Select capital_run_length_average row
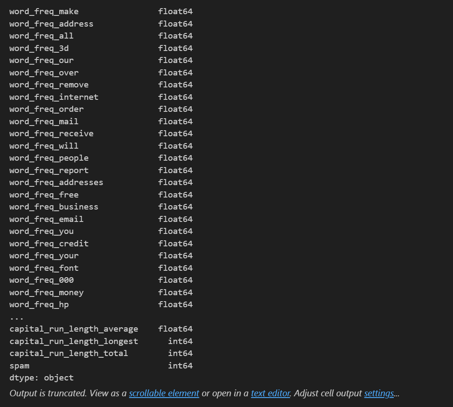 pyautogui.click(x=101, y=329)
